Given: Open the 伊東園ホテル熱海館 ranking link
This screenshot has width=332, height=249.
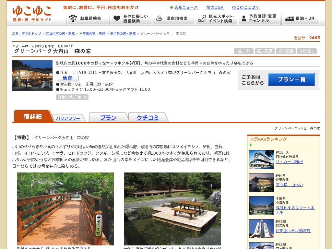Looking at the screenshot, I should coord(293,231).
